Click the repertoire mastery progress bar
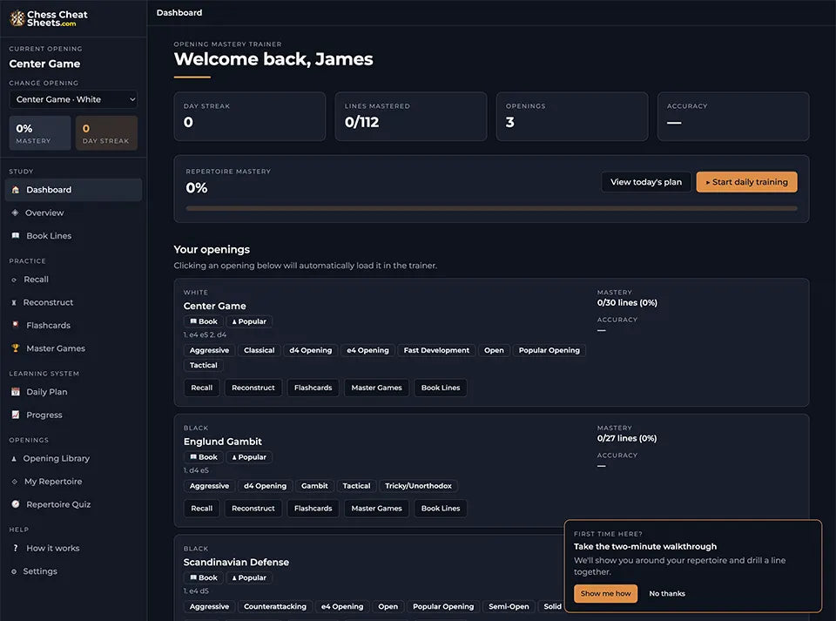 pos(491,208)
